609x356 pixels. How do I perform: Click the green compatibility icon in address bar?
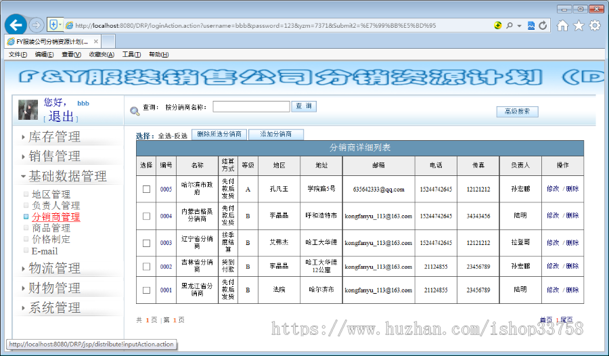pos(497,25)
